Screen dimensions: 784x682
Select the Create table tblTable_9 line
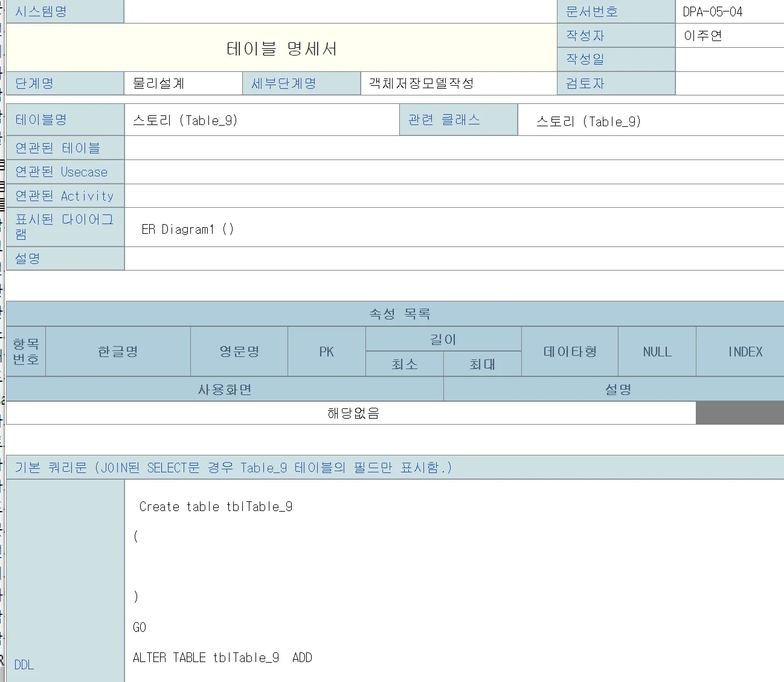pos(216,506)
